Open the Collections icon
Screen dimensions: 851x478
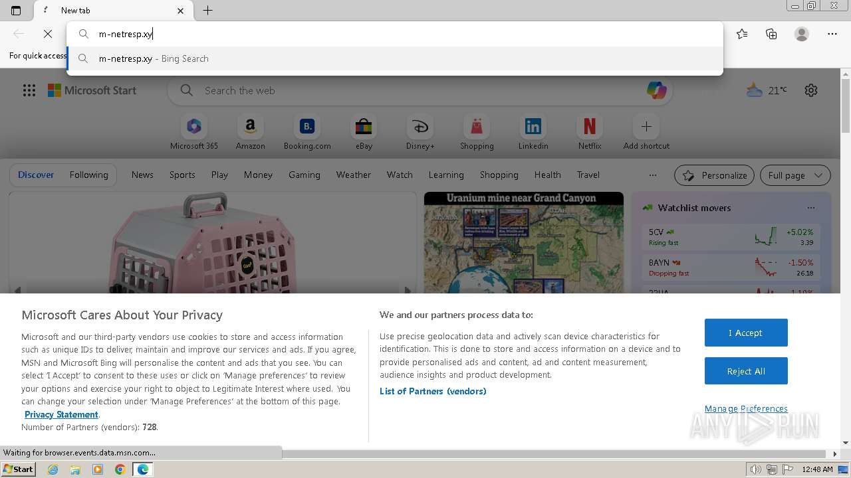pyautogui.click(x=771, y=34)
